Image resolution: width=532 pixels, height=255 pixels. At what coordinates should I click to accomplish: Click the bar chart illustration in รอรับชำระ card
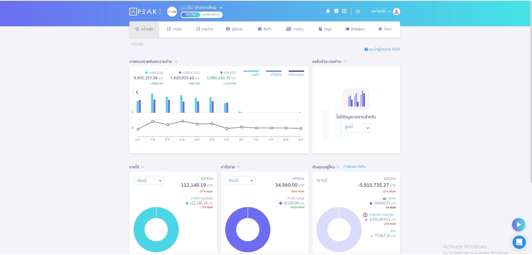[x=356, y=98]
